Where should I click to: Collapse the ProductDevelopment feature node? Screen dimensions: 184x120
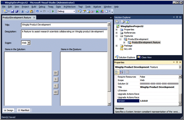coord(120,39)
